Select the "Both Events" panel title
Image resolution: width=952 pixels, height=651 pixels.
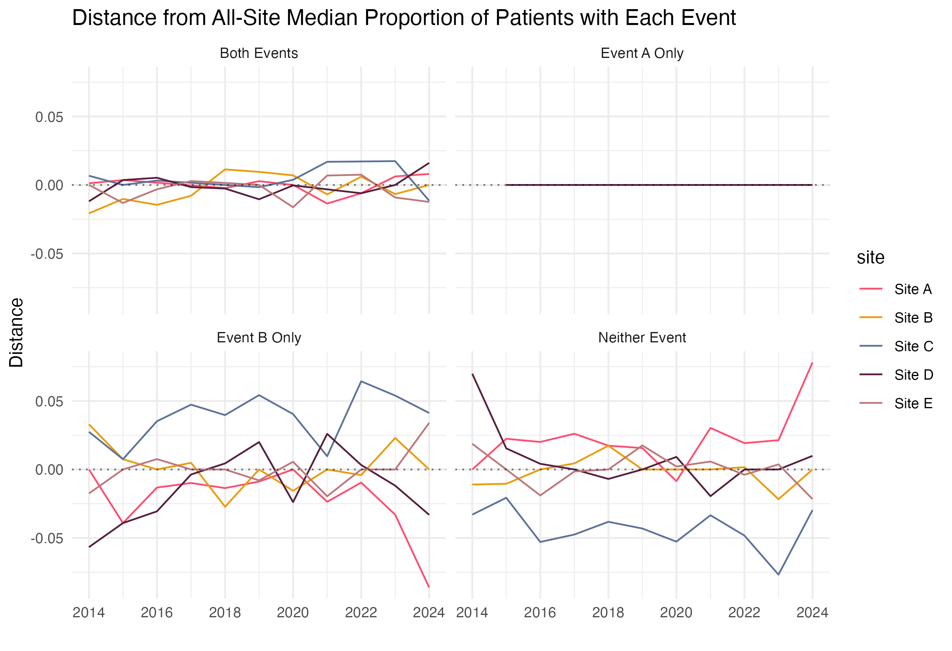coord(259,53)
